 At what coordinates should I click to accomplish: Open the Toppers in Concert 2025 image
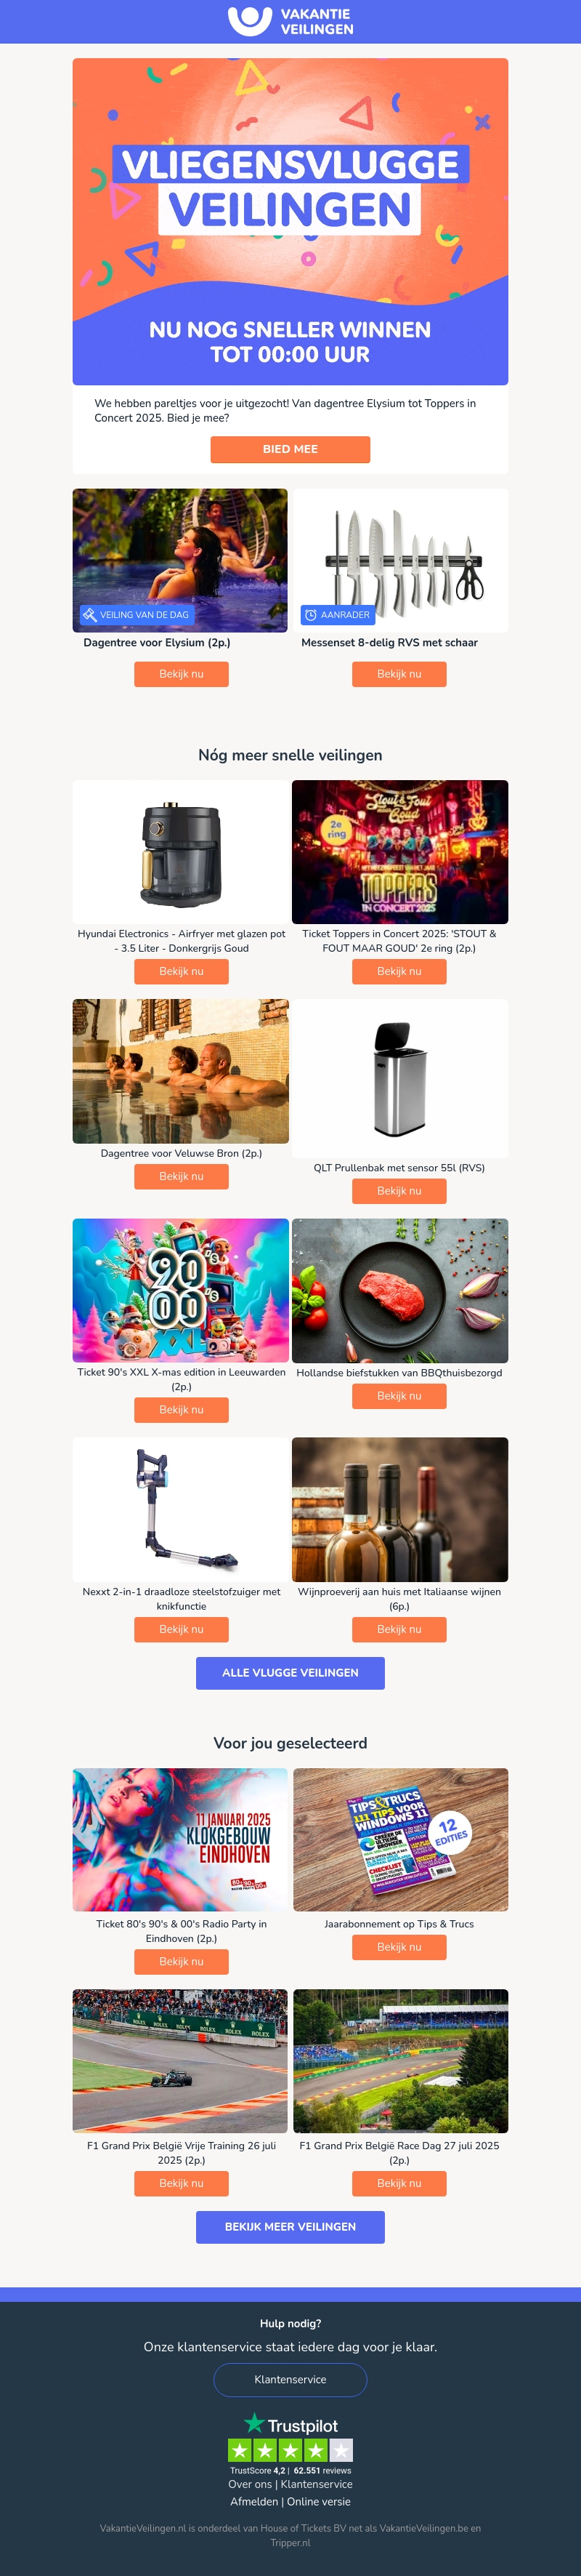[399, 852]
